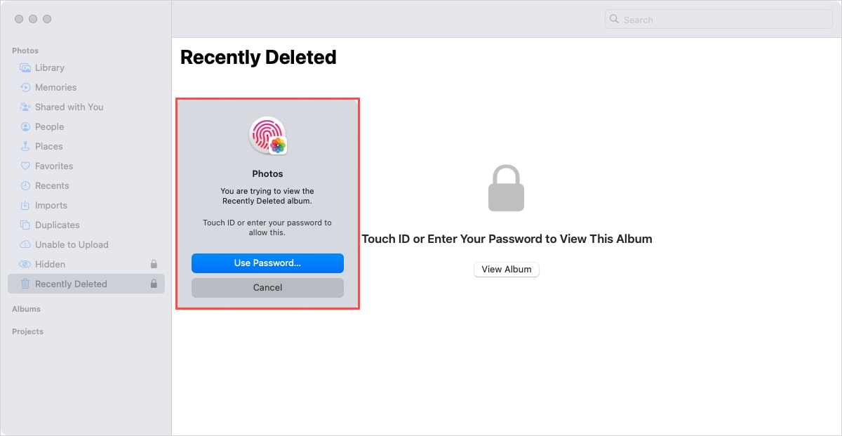Open Memories from the sidebar
The width and height of the screenshot is (842, 436).
coord(24,87)
